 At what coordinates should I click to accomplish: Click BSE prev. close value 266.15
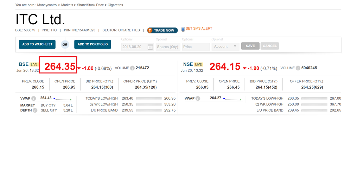[38, 87]
